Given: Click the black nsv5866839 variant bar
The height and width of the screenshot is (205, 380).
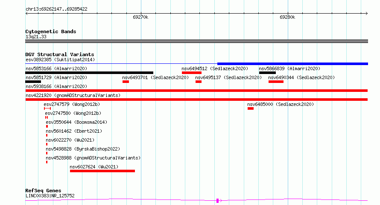Looking at the screenshot, I should (x=267, y=73).
